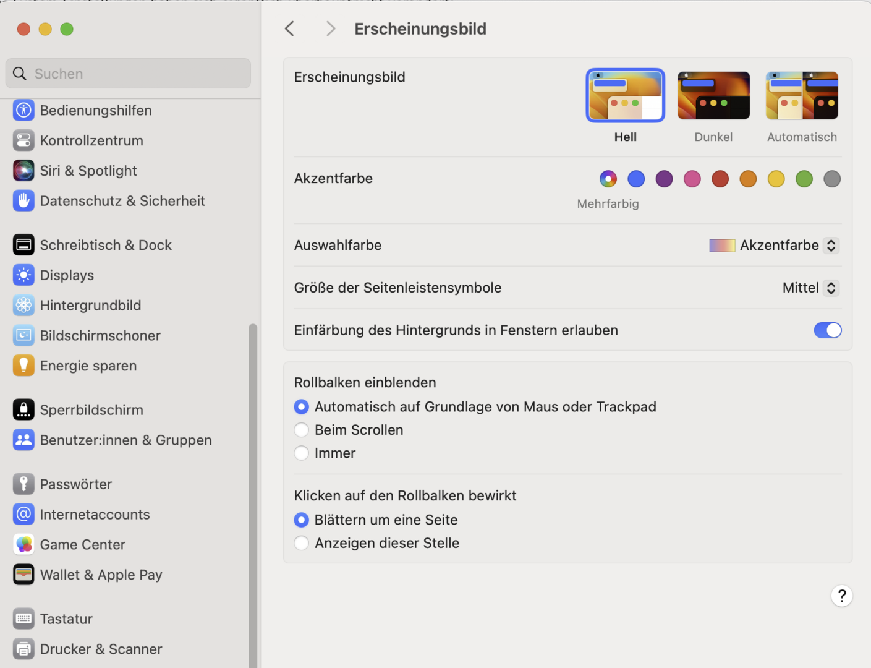Click the Mehrfarbig accent color label

[608, 204]
